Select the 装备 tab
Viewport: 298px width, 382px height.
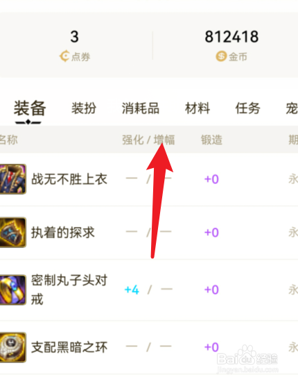(30, 108)
